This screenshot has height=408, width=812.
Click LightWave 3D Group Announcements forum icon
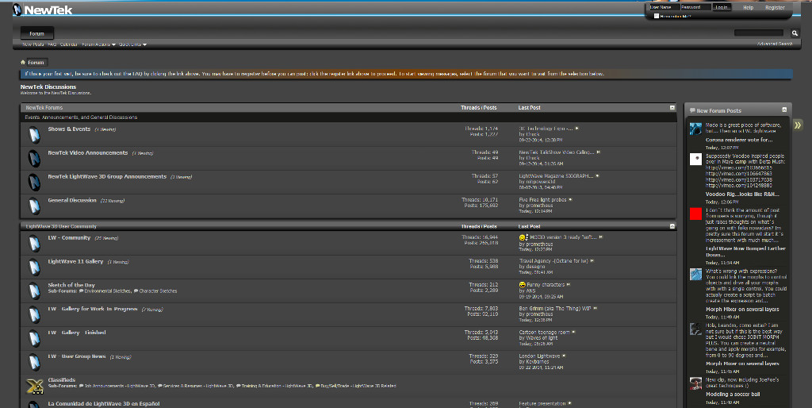point(34,182)
